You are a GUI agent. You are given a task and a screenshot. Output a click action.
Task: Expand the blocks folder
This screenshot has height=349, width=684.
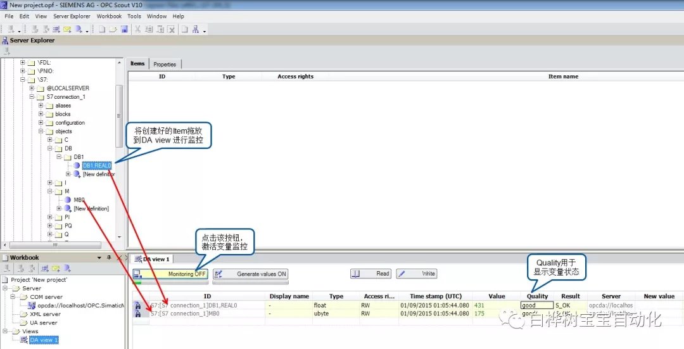pyautogui.click(x=41, y=114)
